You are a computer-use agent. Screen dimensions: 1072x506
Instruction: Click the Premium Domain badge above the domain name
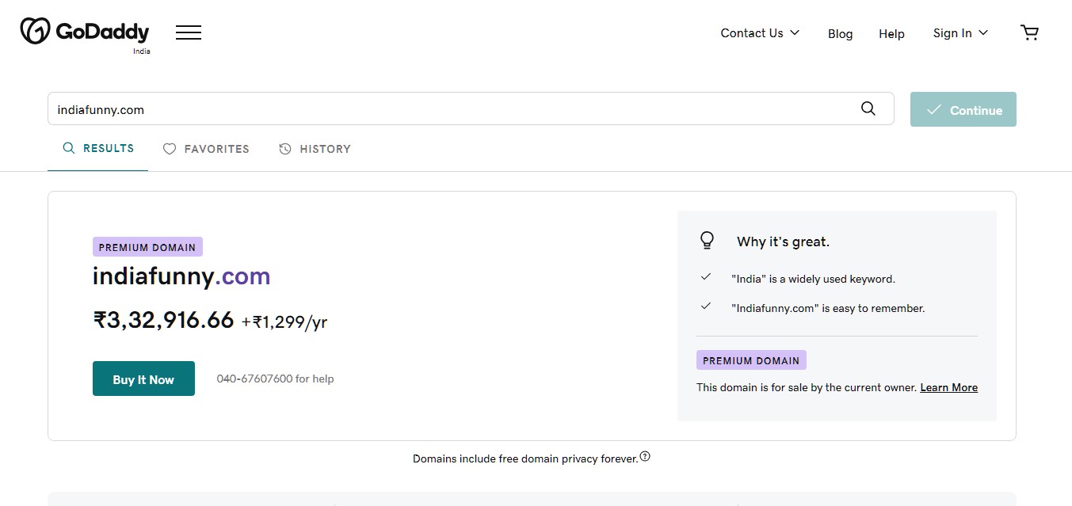[x=147, y=247]
